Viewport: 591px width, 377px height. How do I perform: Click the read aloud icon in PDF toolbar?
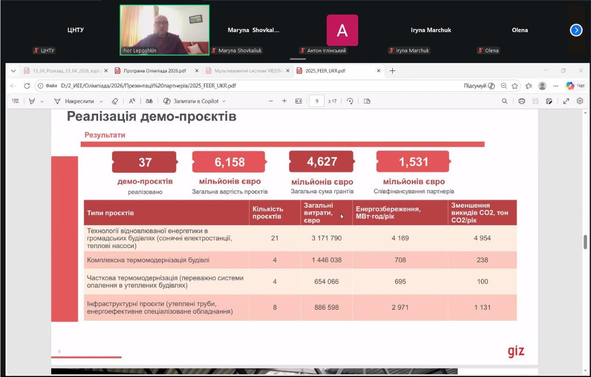pyautogui.click(x=132, y=101)
